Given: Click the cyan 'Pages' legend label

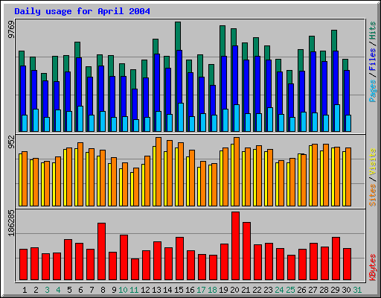Looking at the screenshot, I should click(x=372, y=91).
